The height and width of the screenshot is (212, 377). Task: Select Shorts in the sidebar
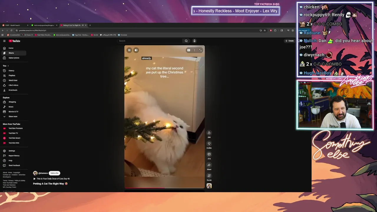(x=14, y=53)
